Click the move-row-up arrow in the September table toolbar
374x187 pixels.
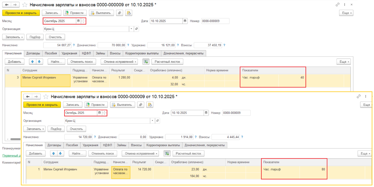click(x=33, y=62)
